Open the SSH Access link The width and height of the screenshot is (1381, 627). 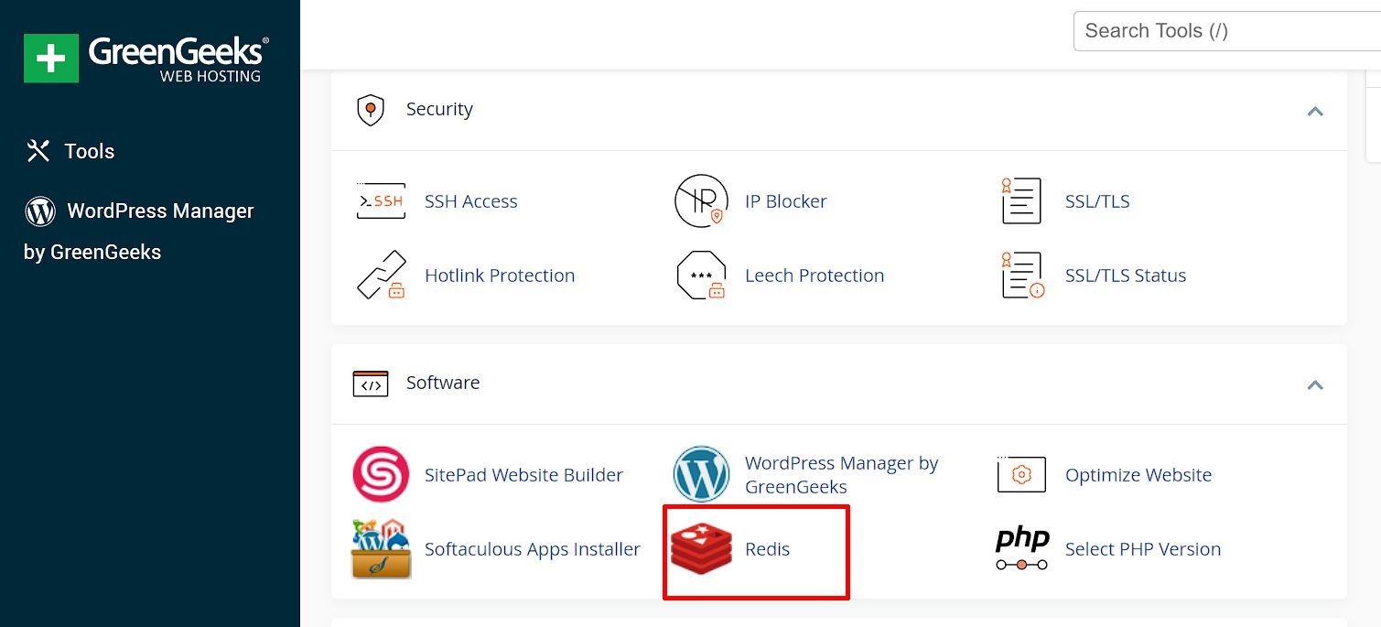[x=471, y=201]
